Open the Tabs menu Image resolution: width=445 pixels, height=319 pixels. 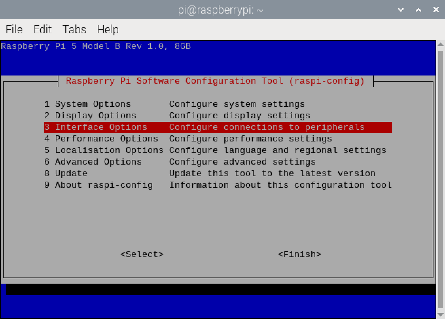click(74, 30)
